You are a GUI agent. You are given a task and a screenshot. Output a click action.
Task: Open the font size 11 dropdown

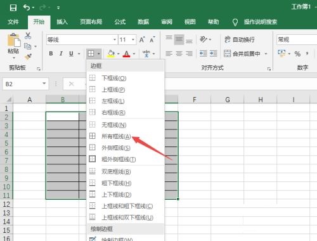pyautogui.click(x=133, y=39)
